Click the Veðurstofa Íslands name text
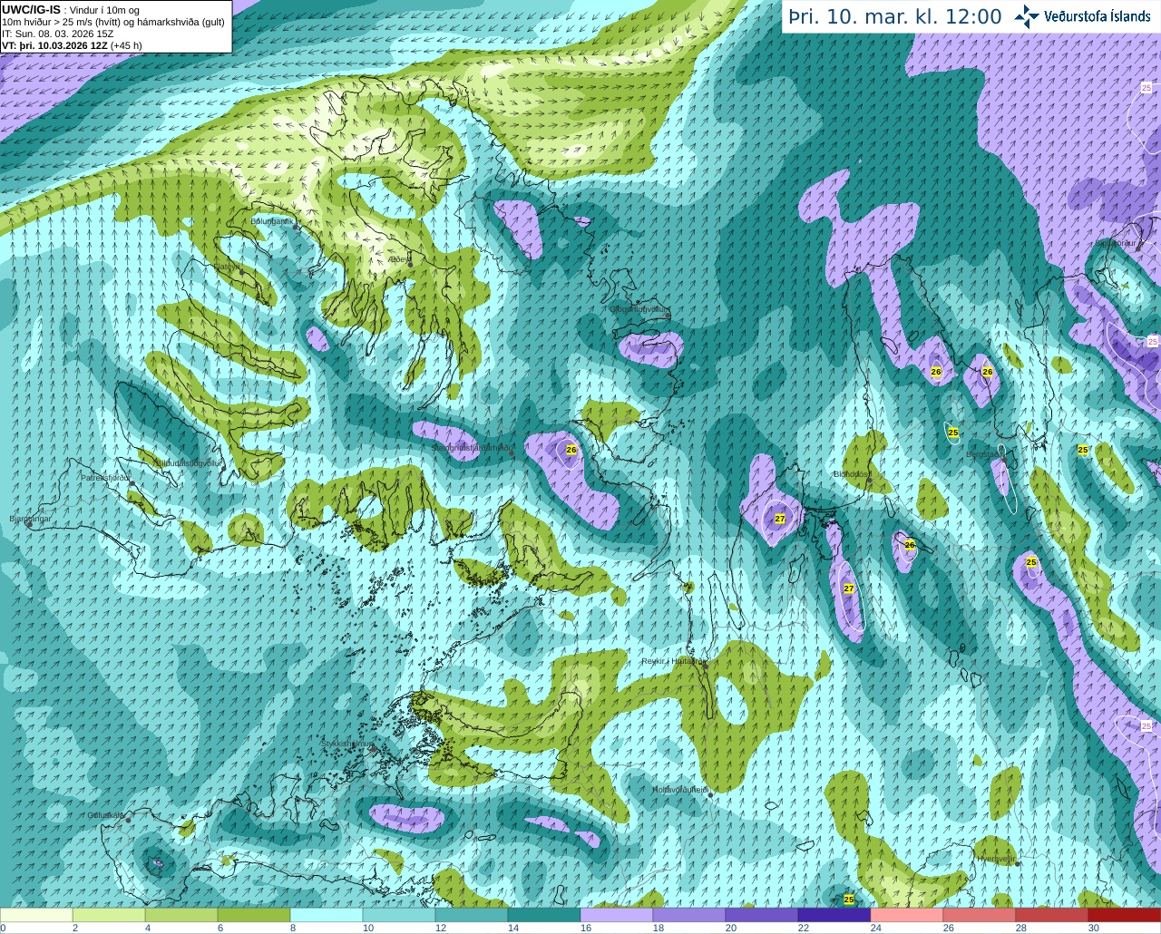Viewport: 1161px width, 934px height. [x=1097, y=16]
